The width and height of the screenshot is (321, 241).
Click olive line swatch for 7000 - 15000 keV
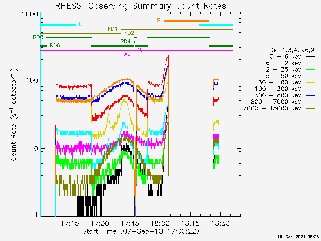pos(310,108)
